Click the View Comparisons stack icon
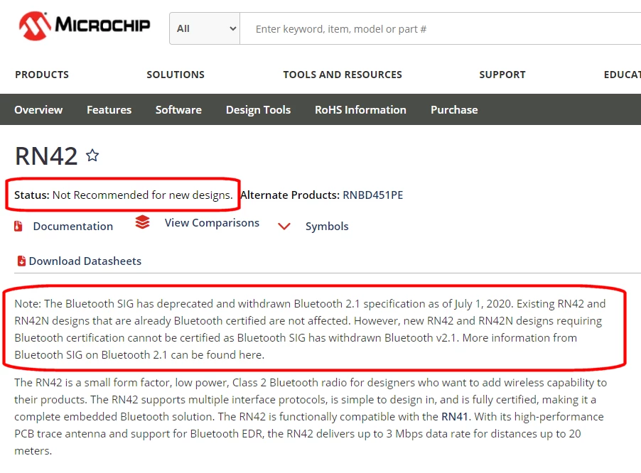The image size is (641, 473). 142,222
